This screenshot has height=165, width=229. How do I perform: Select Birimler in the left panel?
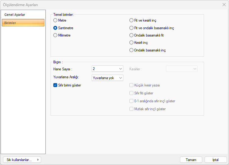click(x=23, y=23)
